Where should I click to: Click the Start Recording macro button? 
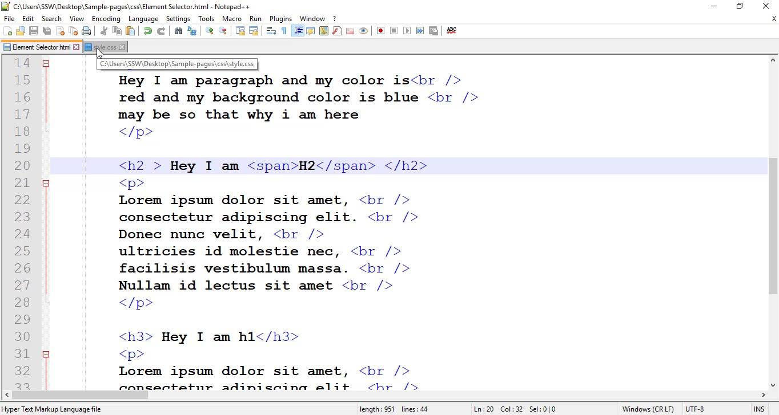coord(380,31)
